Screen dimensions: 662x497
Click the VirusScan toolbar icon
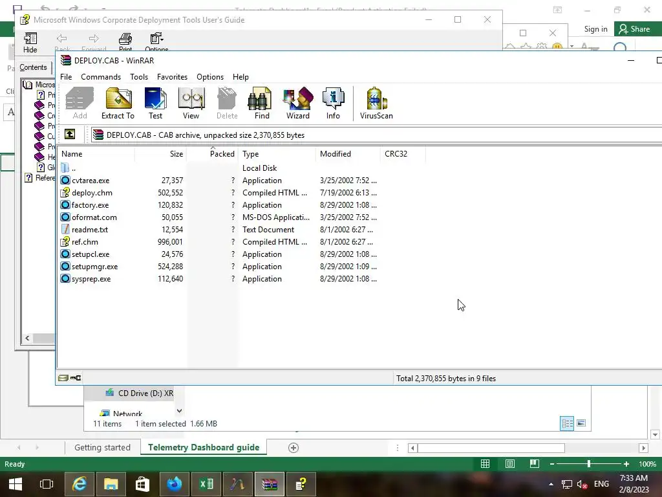(x=376, y=104)
